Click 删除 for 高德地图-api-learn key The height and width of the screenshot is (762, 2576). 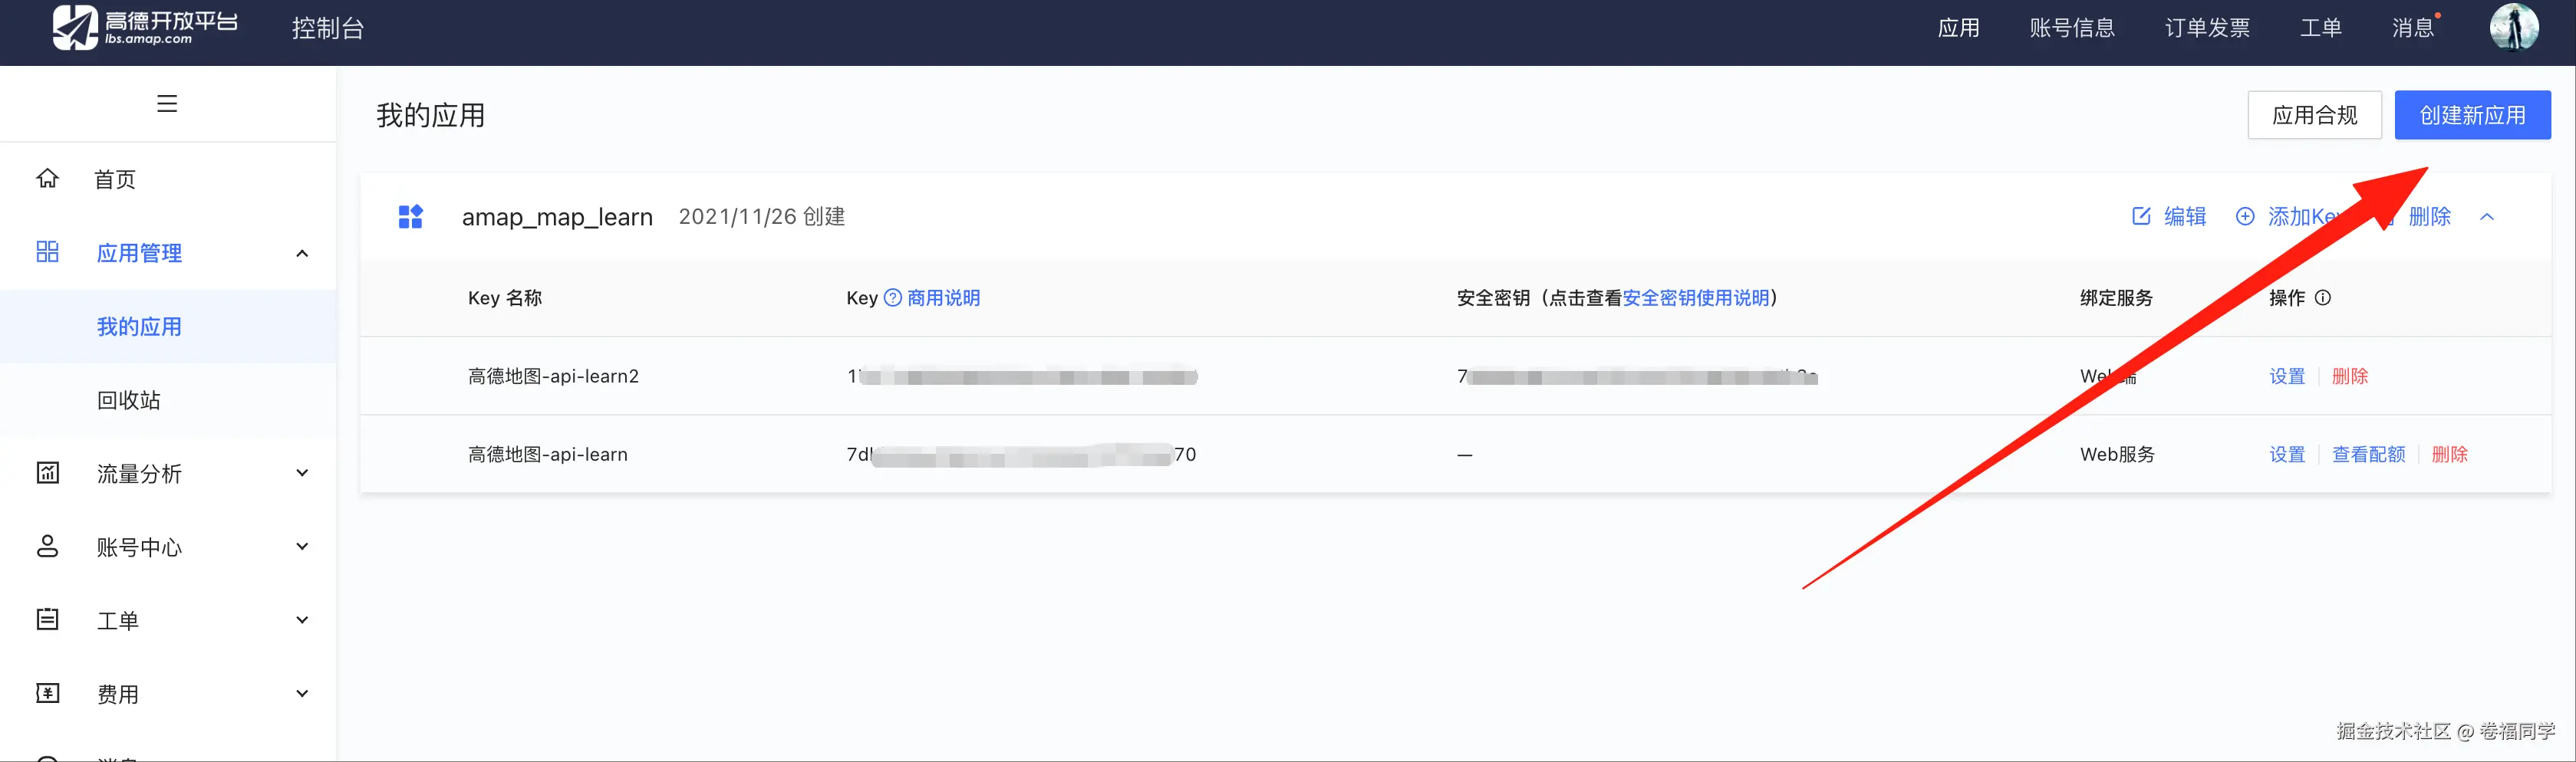click(2449, 455)
